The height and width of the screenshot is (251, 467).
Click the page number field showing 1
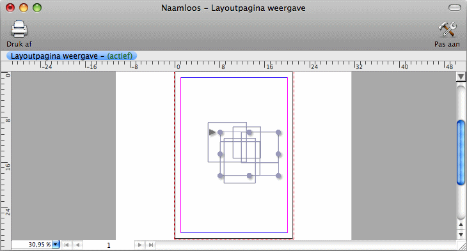point(108,245)
